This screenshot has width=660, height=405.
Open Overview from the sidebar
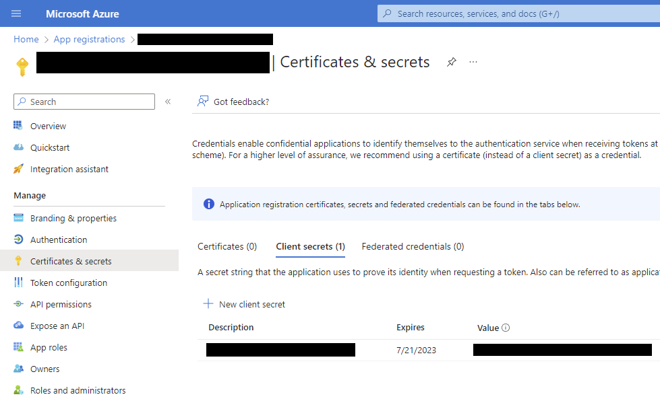(48, 126)
